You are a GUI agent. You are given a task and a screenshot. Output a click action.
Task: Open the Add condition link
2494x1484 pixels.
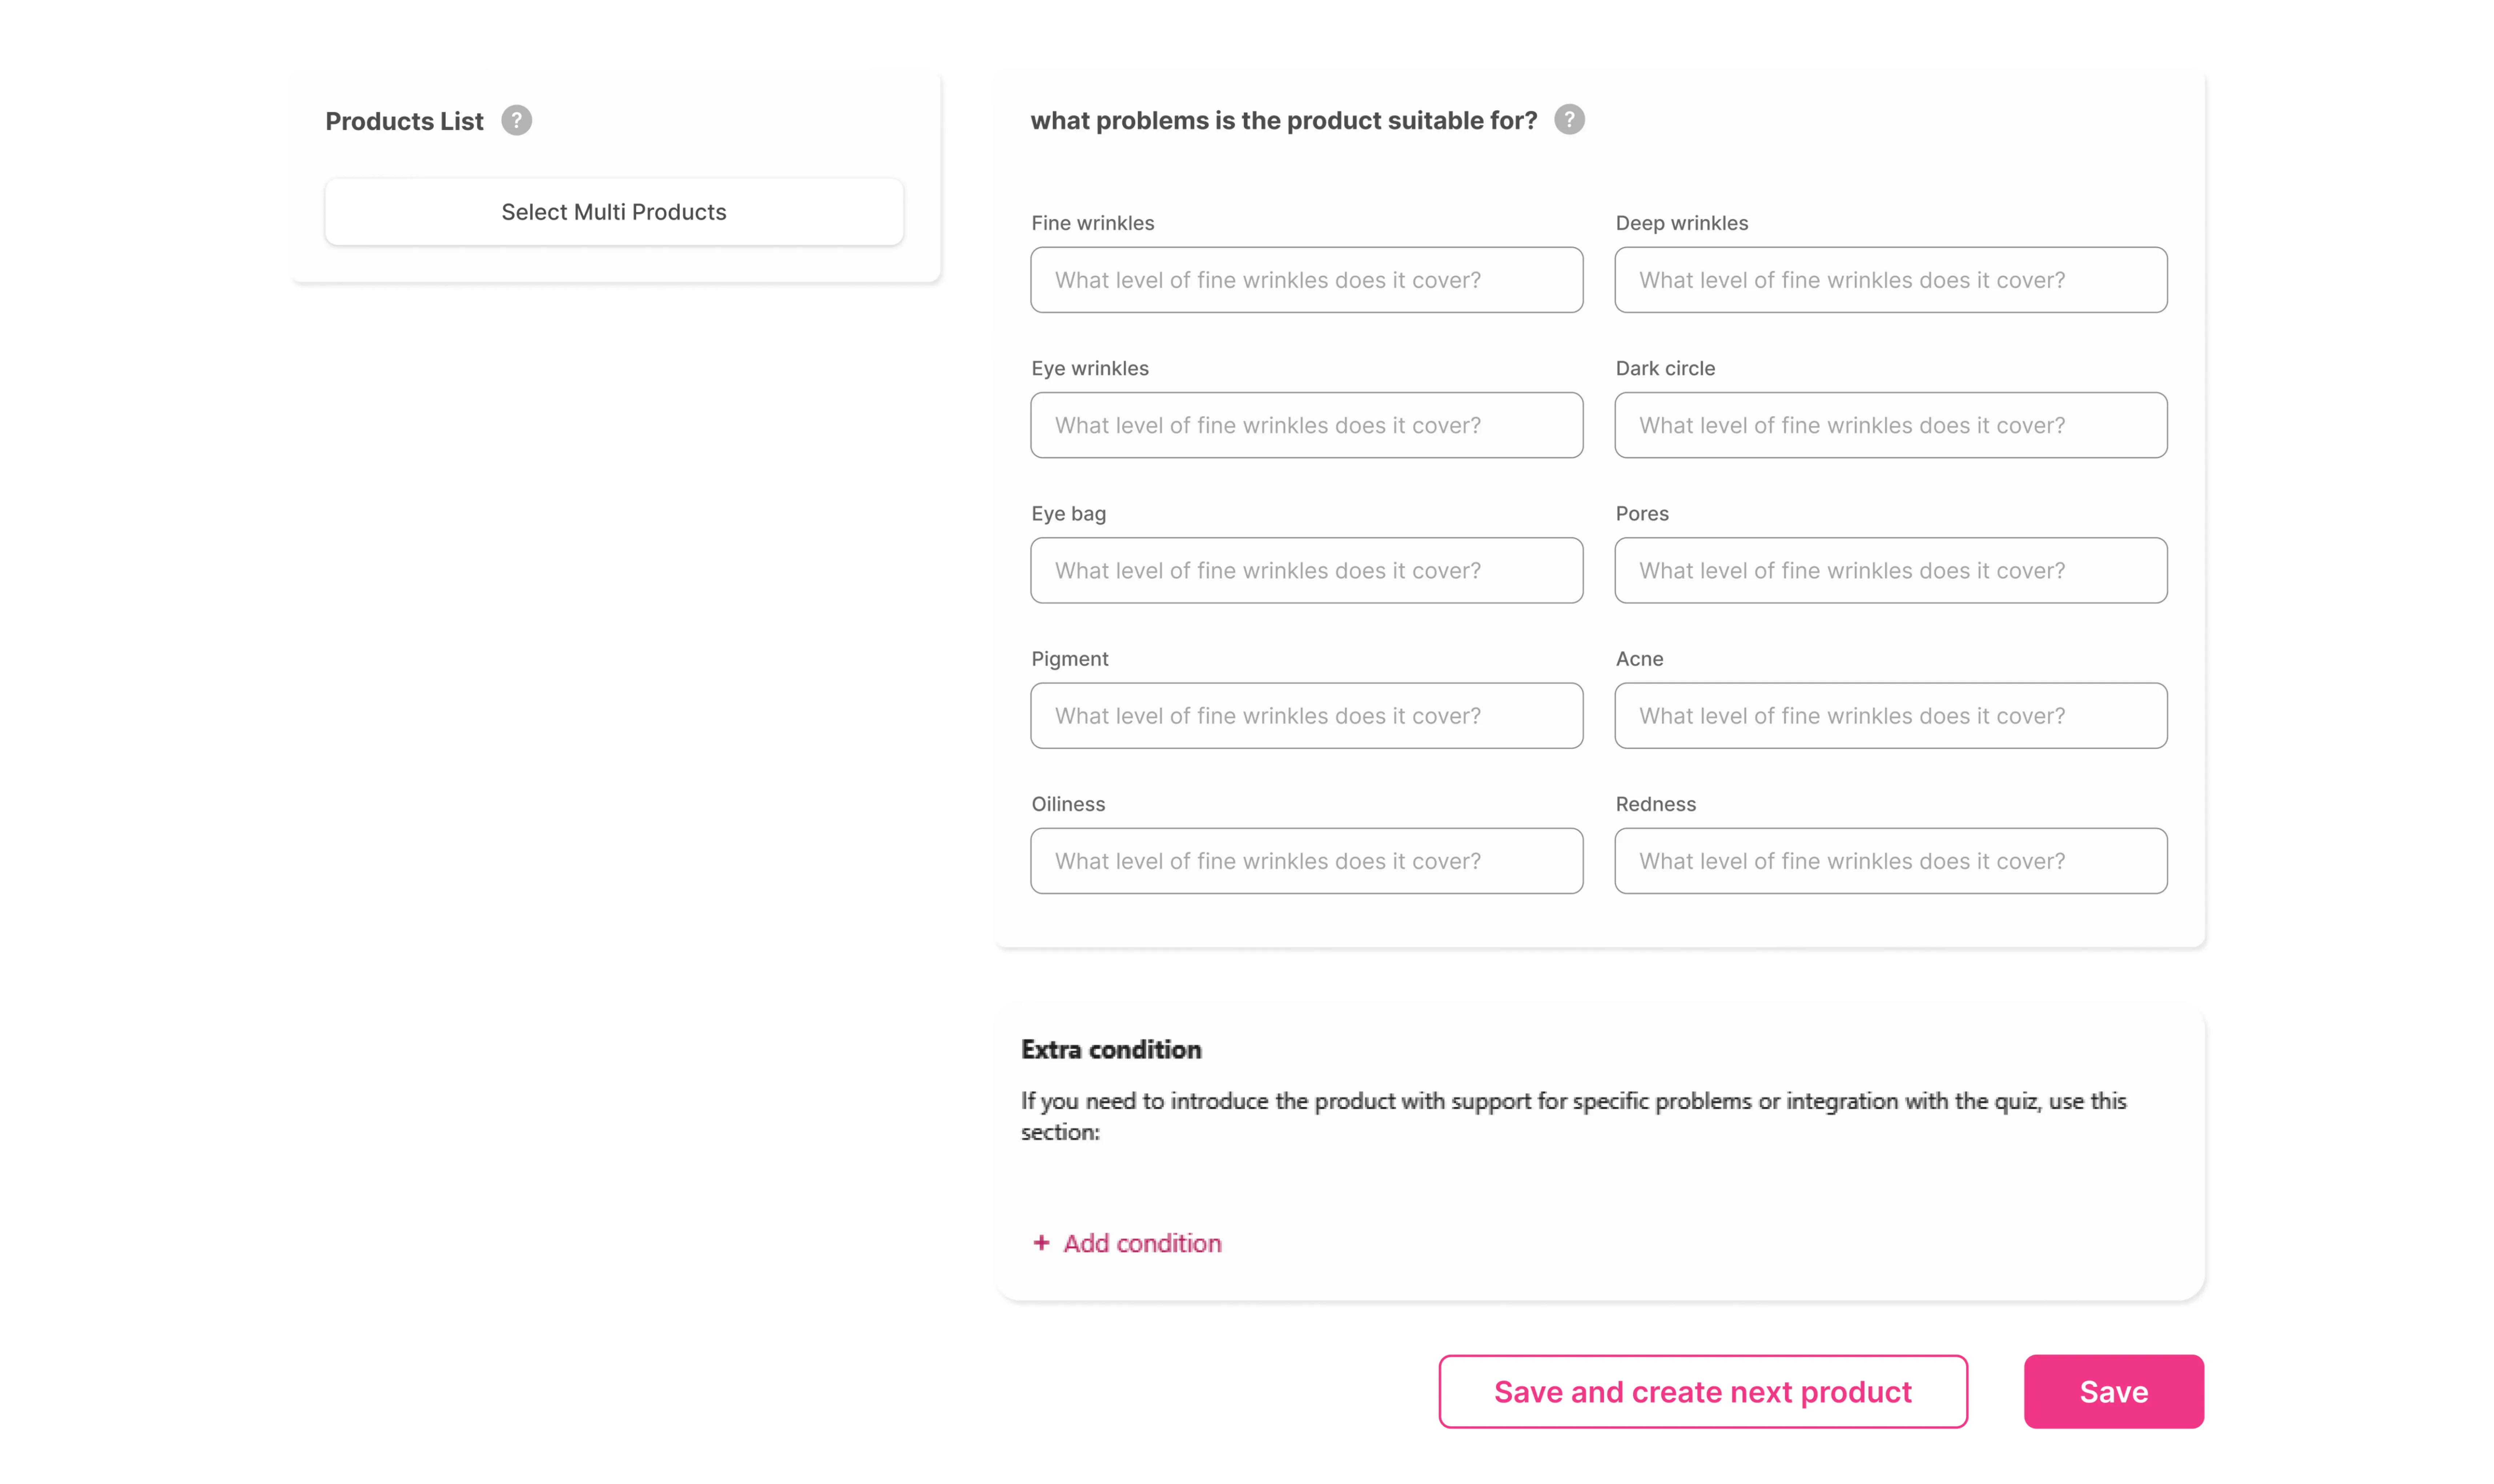click(x=1142, y=1243)
